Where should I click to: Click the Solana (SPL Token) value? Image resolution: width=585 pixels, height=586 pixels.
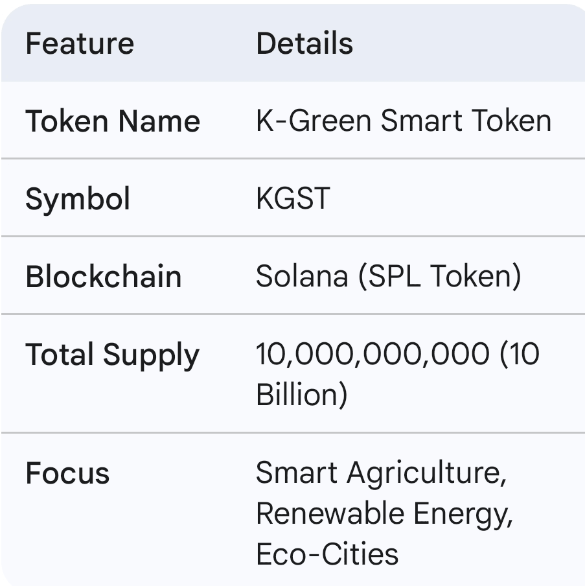coord(389,277)
